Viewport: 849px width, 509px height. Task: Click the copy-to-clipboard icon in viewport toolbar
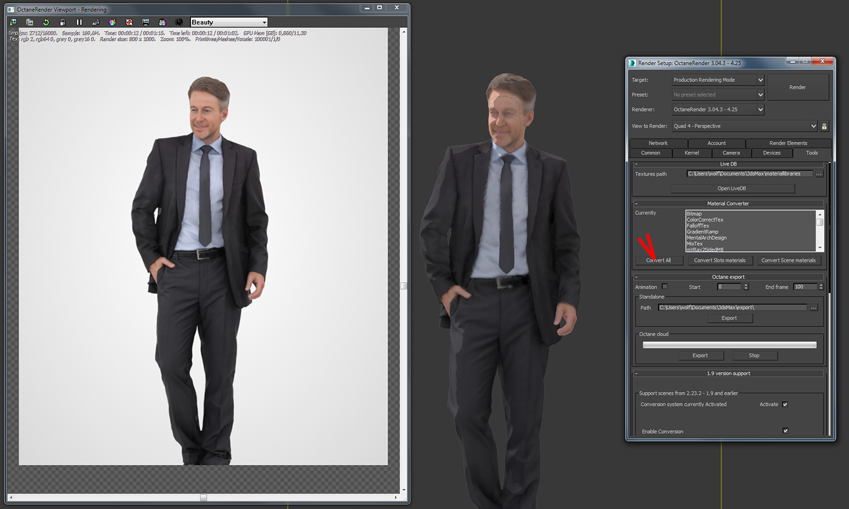(30, 22)
